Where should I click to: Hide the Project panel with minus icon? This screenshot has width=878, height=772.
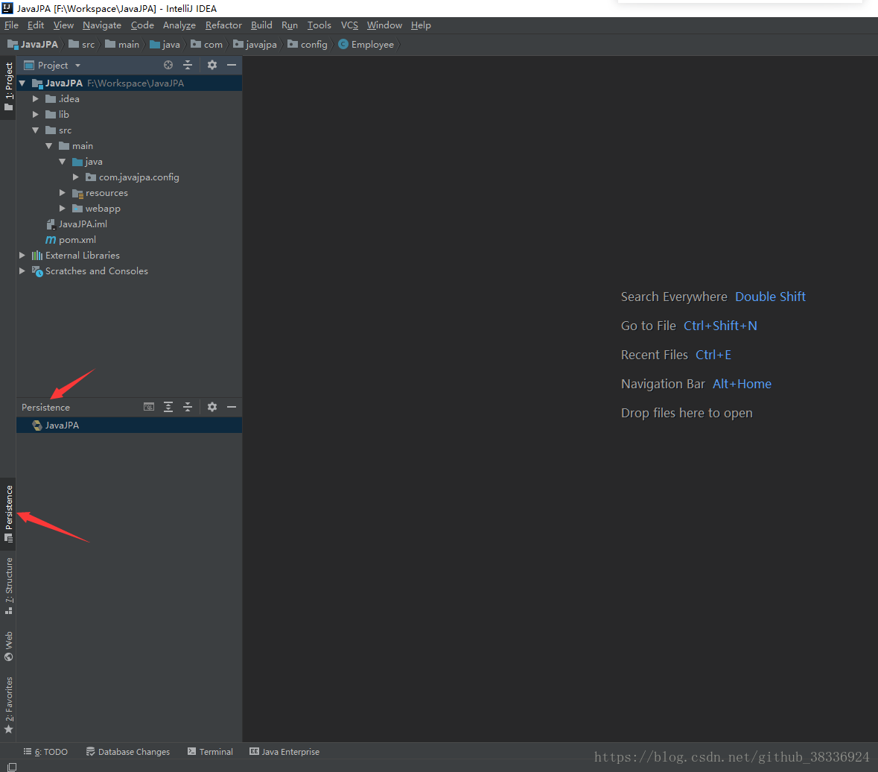[232, 65]
